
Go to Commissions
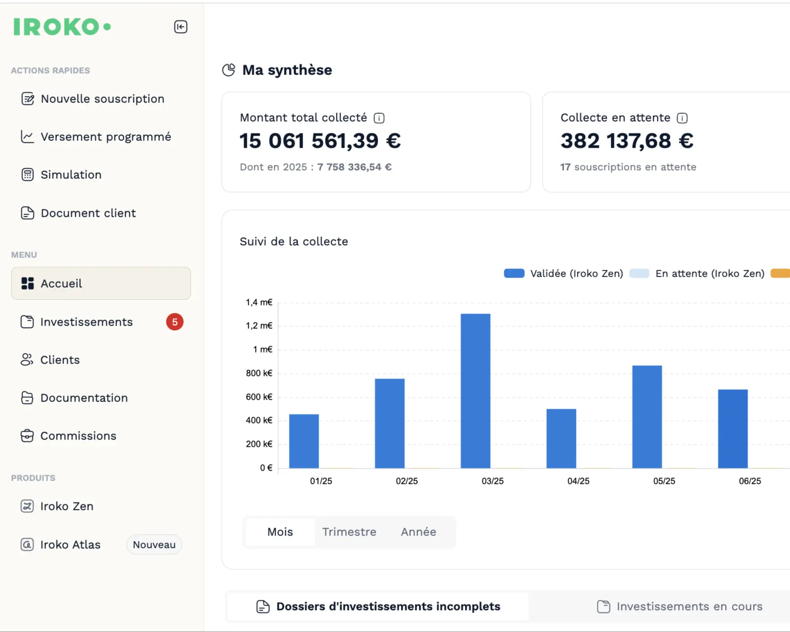point(101,436)
